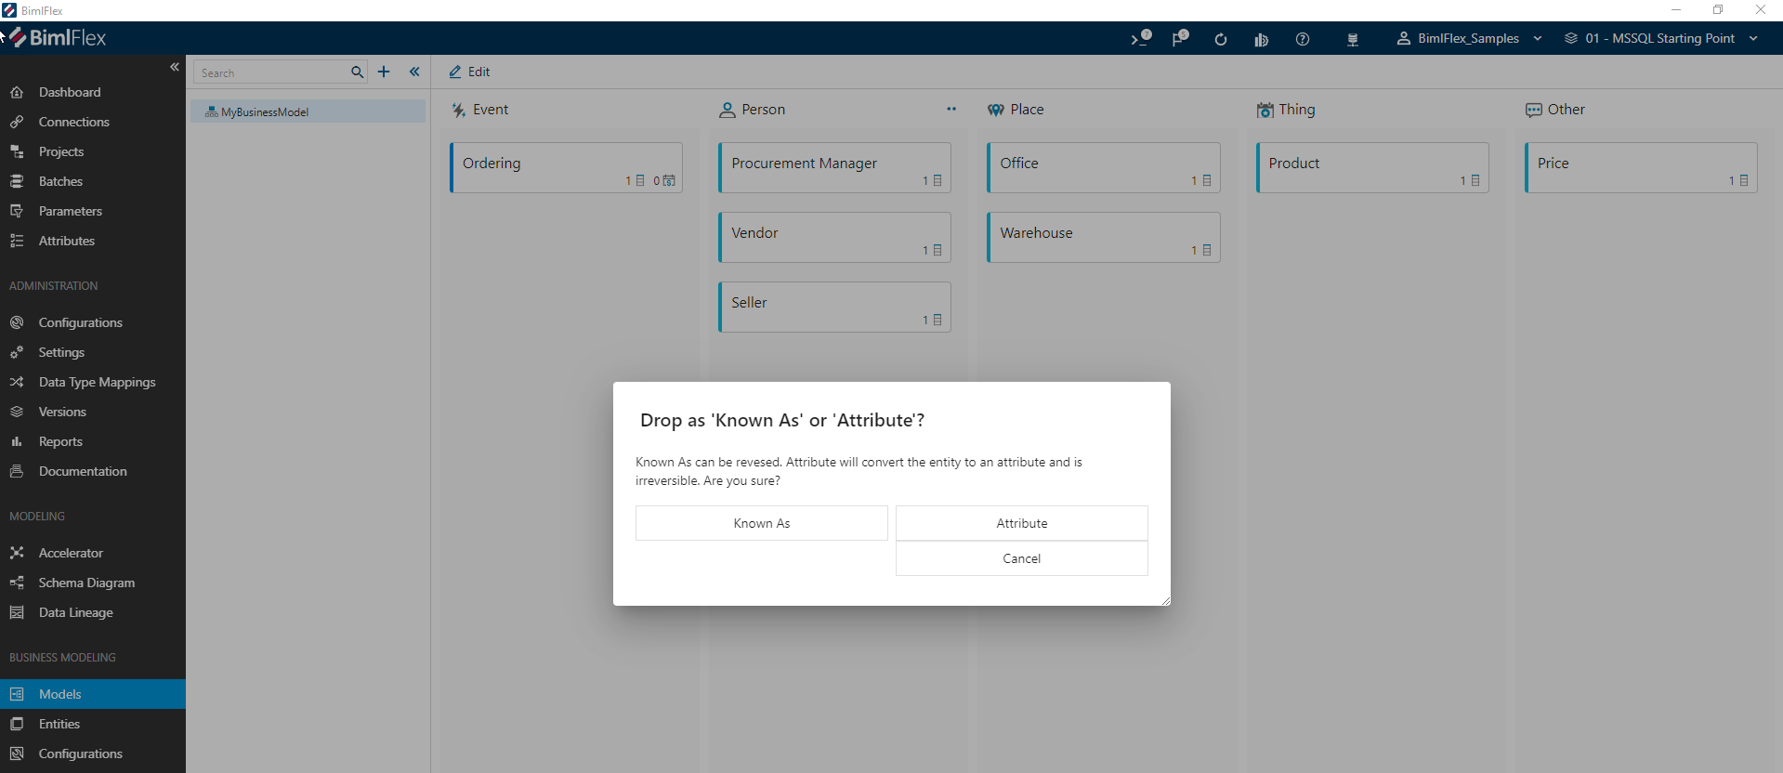Viewport: 1783px width, 773px height.
Task: Open the BimlFlex_Samples customer dropdown
Action: pos(1469,38)
